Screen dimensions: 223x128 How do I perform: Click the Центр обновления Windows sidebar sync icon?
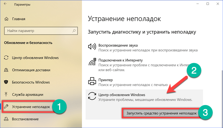[x=6, y=58]
